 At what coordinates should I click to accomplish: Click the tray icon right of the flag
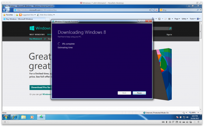click(x=181, y=117)
